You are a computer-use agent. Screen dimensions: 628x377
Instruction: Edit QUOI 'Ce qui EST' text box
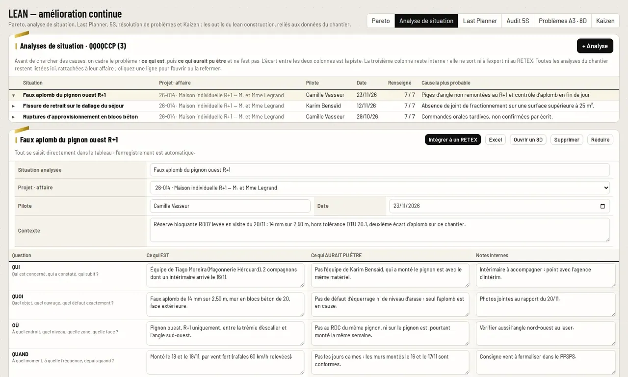click(x=226, y=304)
